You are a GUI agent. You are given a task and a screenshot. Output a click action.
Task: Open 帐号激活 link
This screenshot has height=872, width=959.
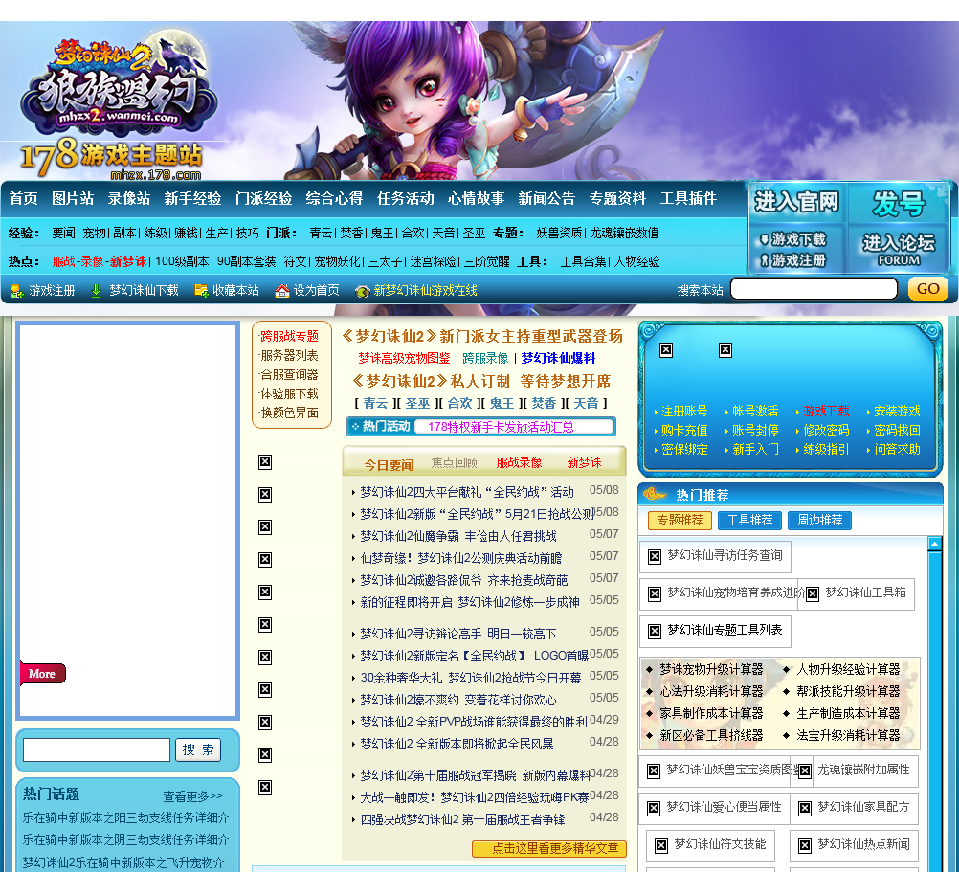pyautogui.click(x=755, y=411)
